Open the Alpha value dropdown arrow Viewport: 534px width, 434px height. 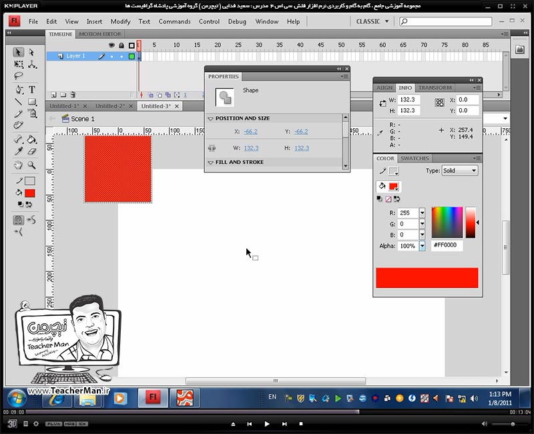pyautogui.click(x=422, y=246)
